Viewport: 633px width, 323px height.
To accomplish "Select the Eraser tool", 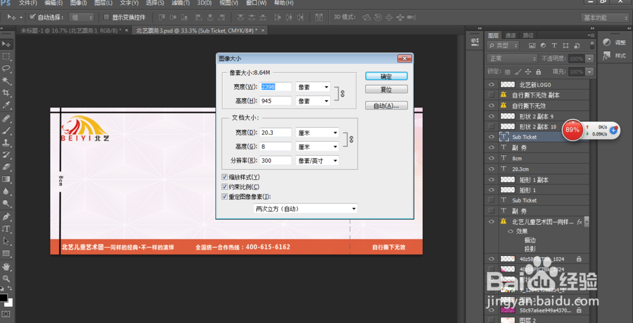I will [6, 167].
